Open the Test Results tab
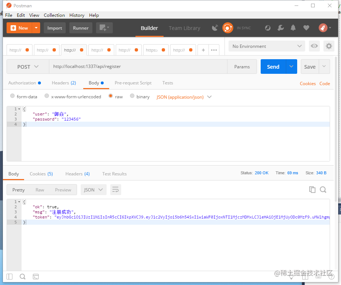The image size is (341, 285). [114, 174]
